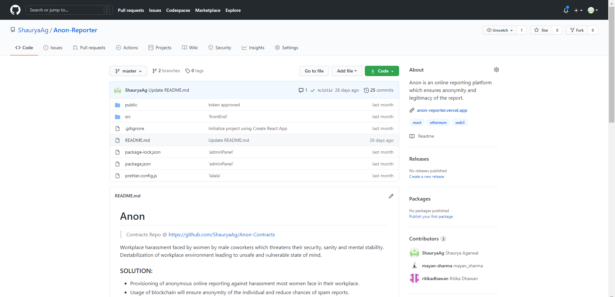Open the package-lock.json file
Screen dimensions: 615x297
[143, 152]
